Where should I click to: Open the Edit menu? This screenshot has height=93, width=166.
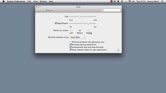coord(29,1)
